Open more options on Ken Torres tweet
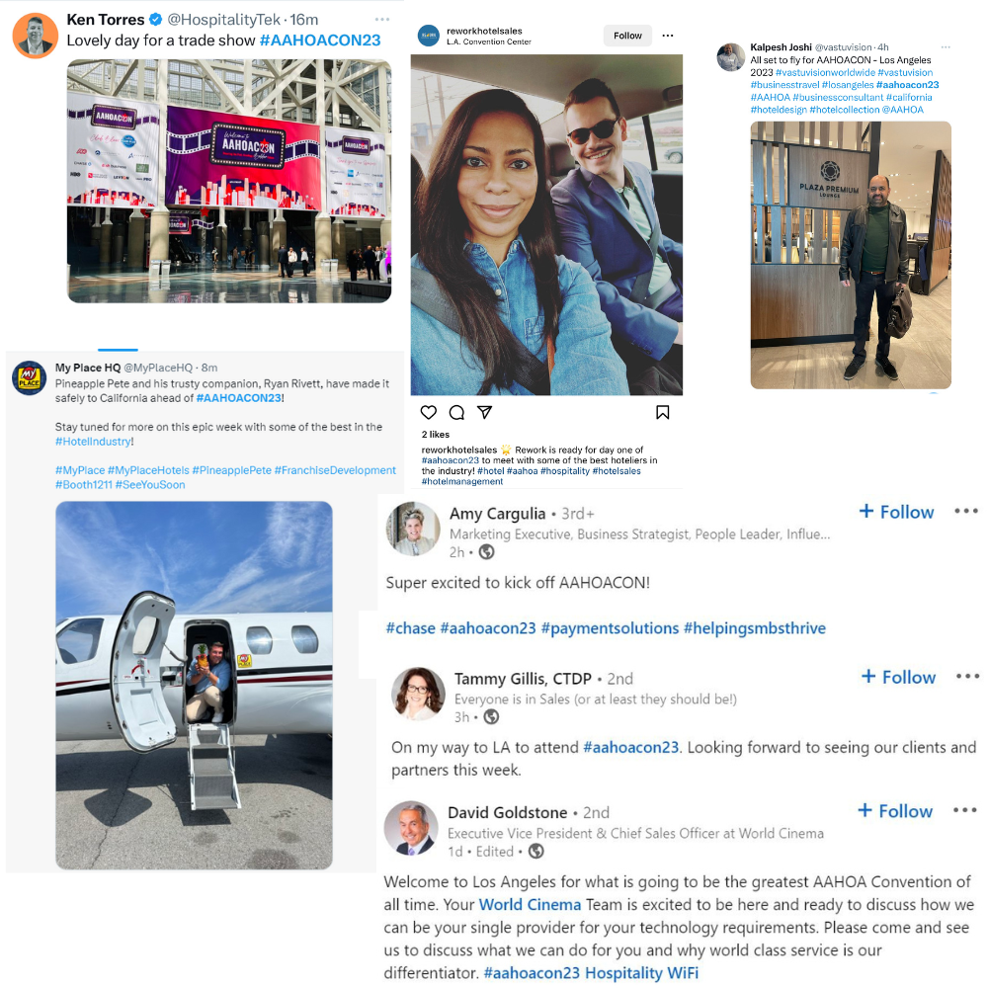The image size is (988, 988). 381,20
